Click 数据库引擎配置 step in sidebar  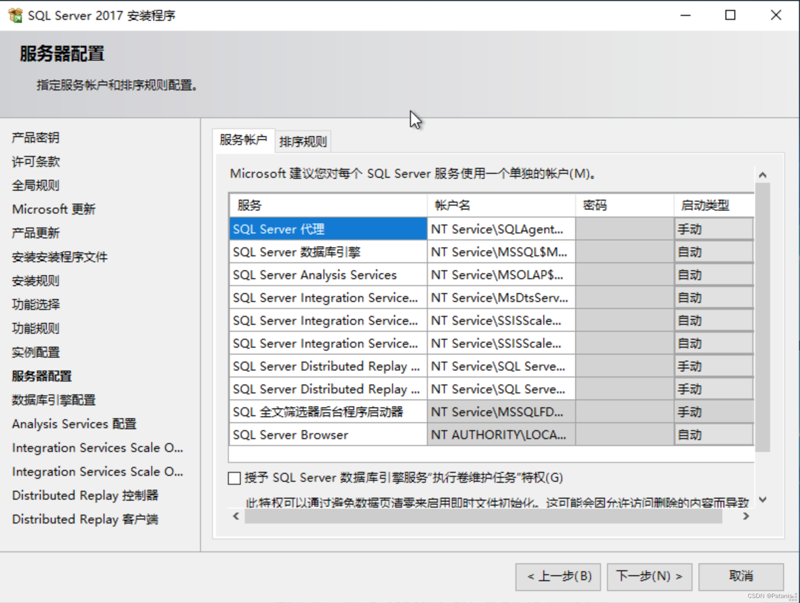(54, 400)
